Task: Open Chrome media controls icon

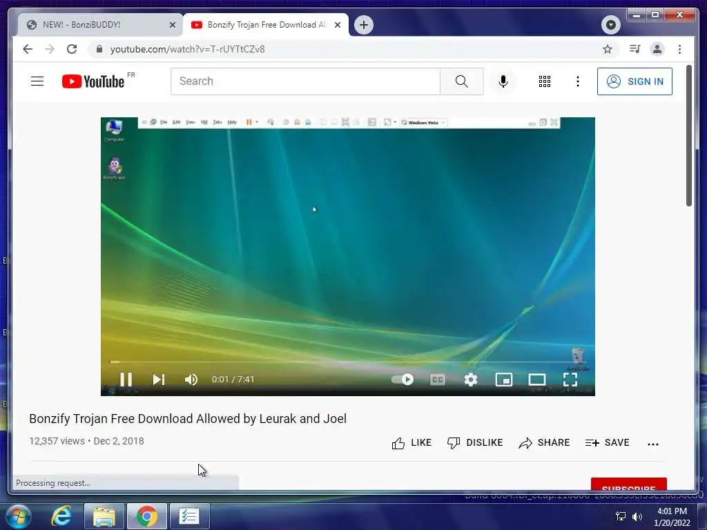Action: (x=635, y=49)
